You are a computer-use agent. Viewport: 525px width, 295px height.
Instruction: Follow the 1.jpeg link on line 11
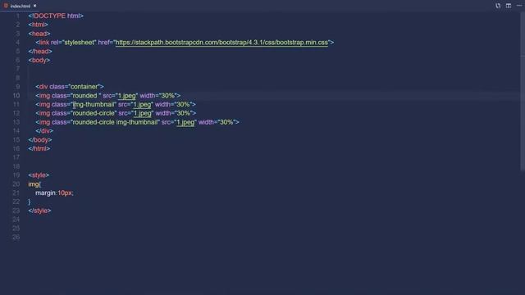(142, 104)
